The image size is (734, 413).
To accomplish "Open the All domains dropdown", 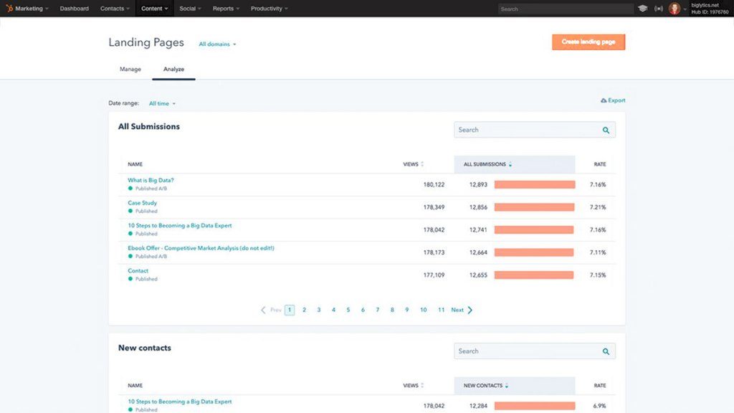I will 216,44.
